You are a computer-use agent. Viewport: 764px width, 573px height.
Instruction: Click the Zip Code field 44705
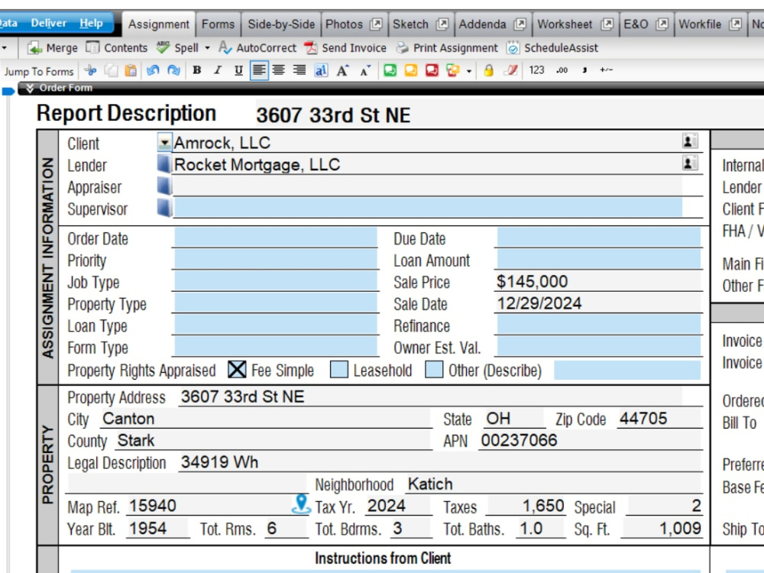(659, 419)
